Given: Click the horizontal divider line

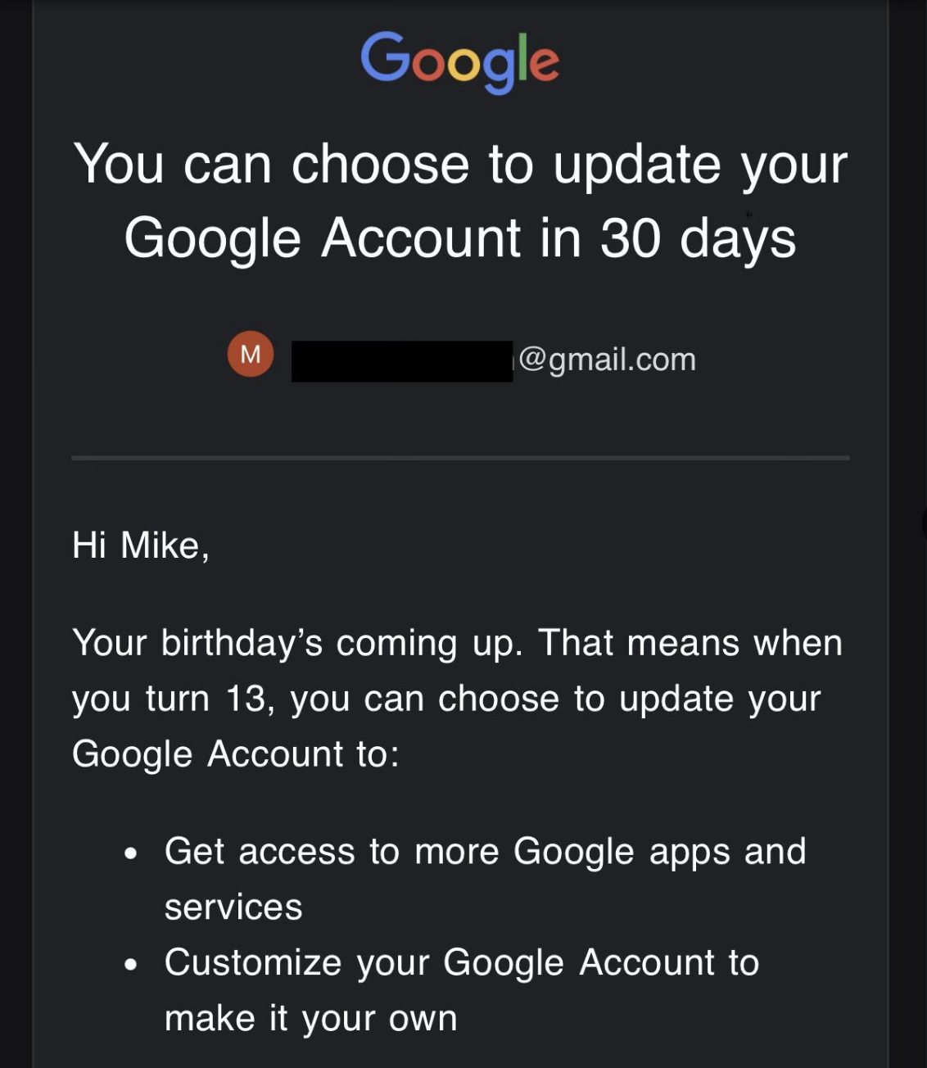Looking at the screenshot, I should click(x=459, y=458).
